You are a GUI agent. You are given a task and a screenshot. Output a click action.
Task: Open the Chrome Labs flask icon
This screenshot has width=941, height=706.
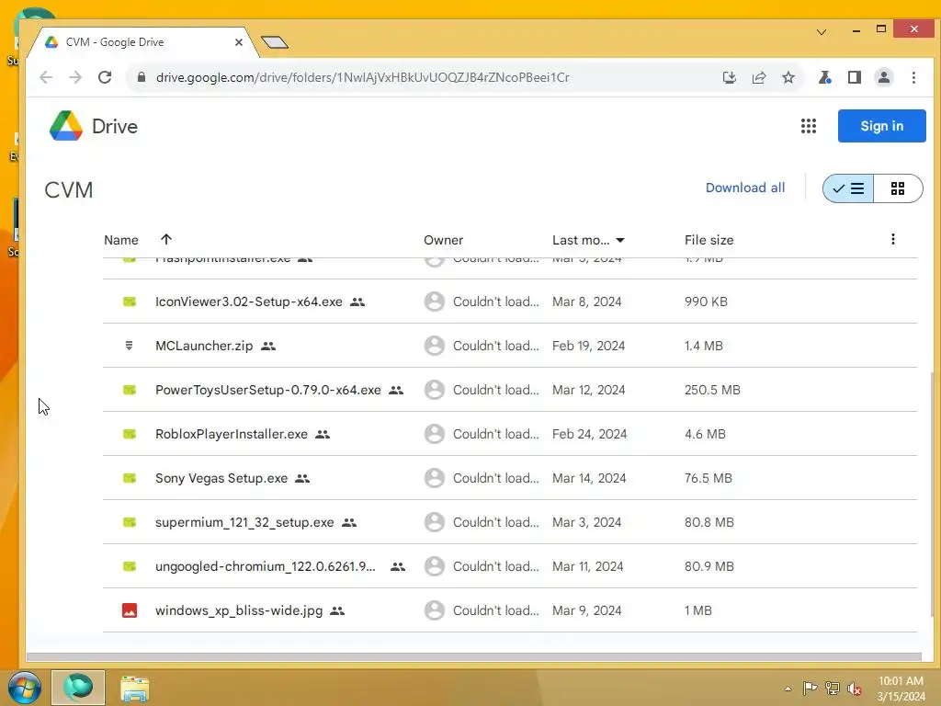tap(825, 77)
